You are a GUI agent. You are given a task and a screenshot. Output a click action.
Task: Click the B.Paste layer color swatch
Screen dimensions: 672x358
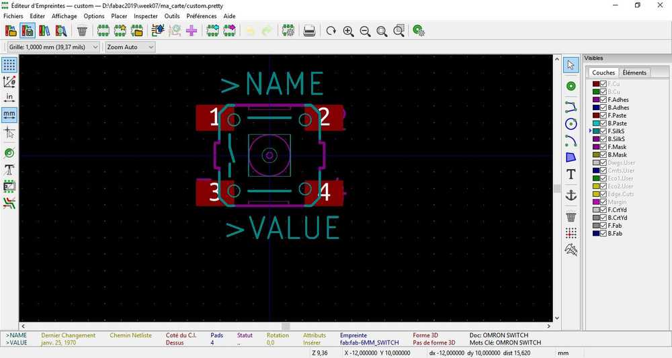(x=596, y=124)
